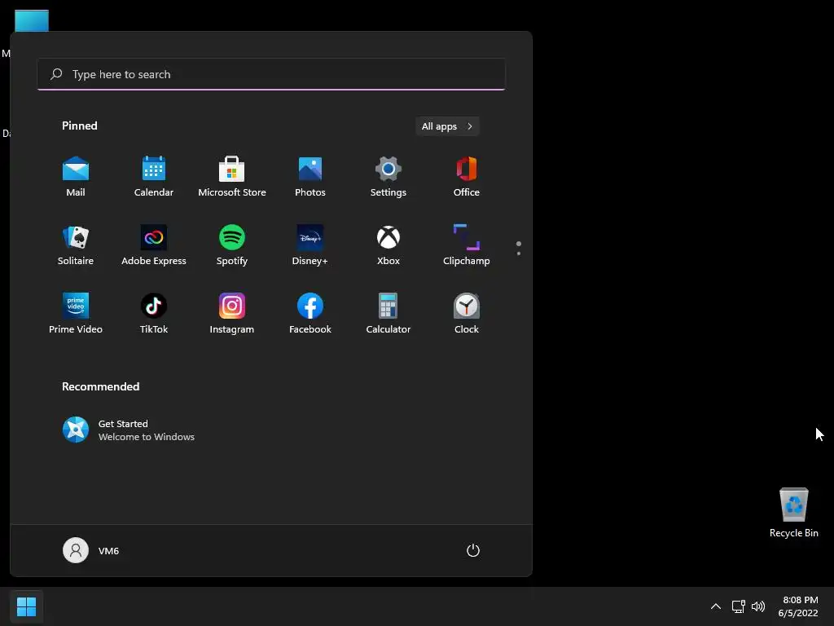Open network status tray icon
This screenshot has width=834, height=626.
click(738, 606)
